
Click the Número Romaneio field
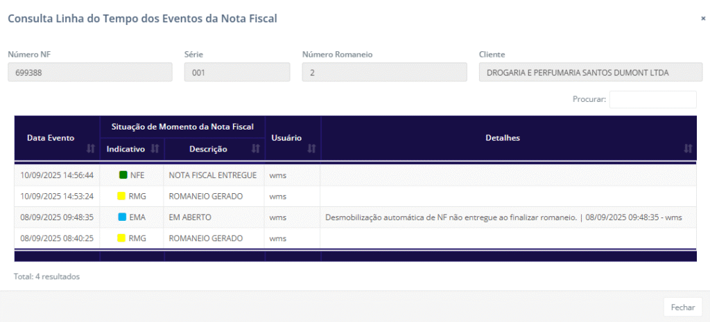[384, 72]
